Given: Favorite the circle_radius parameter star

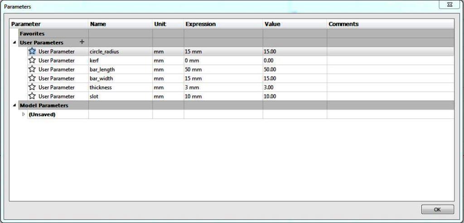Looking at the screenshot, I should 32,51.
